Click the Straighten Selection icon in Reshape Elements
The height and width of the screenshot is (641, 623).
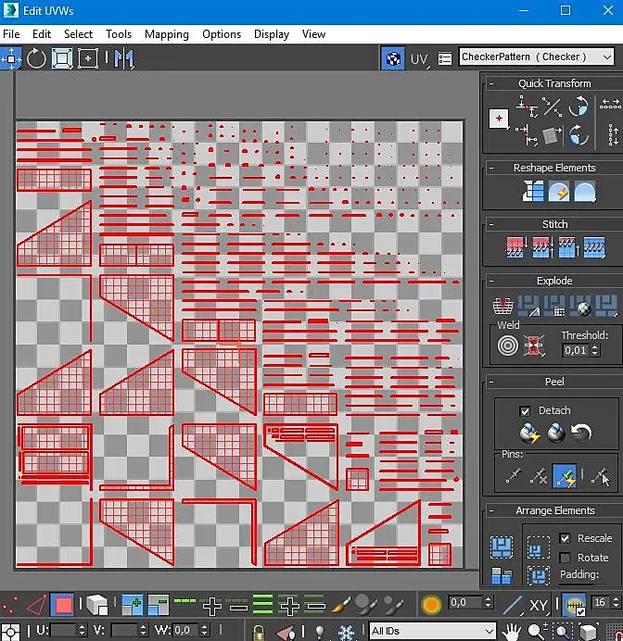533,192
